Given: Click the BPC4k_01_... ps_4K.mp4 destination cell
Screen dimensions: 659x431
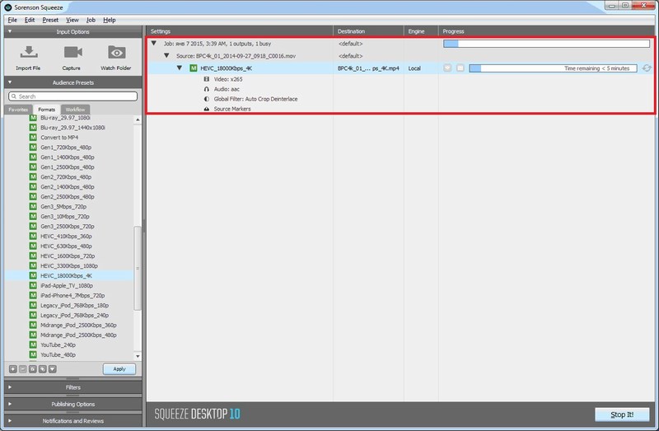Looking at the screenshot, I should tap(368, 68).
